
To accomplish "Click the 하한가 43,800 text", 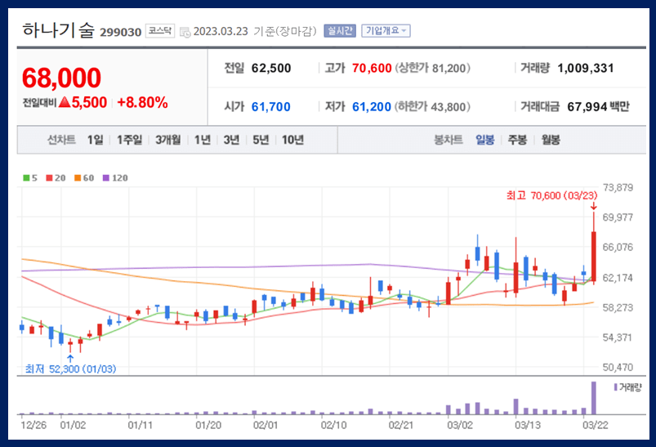I will pyautogui.click(x=432, y=107).
